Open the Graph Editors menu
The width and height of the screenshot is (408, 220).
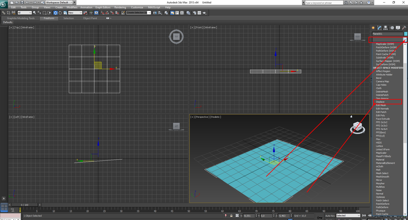(x=103, y=7)
